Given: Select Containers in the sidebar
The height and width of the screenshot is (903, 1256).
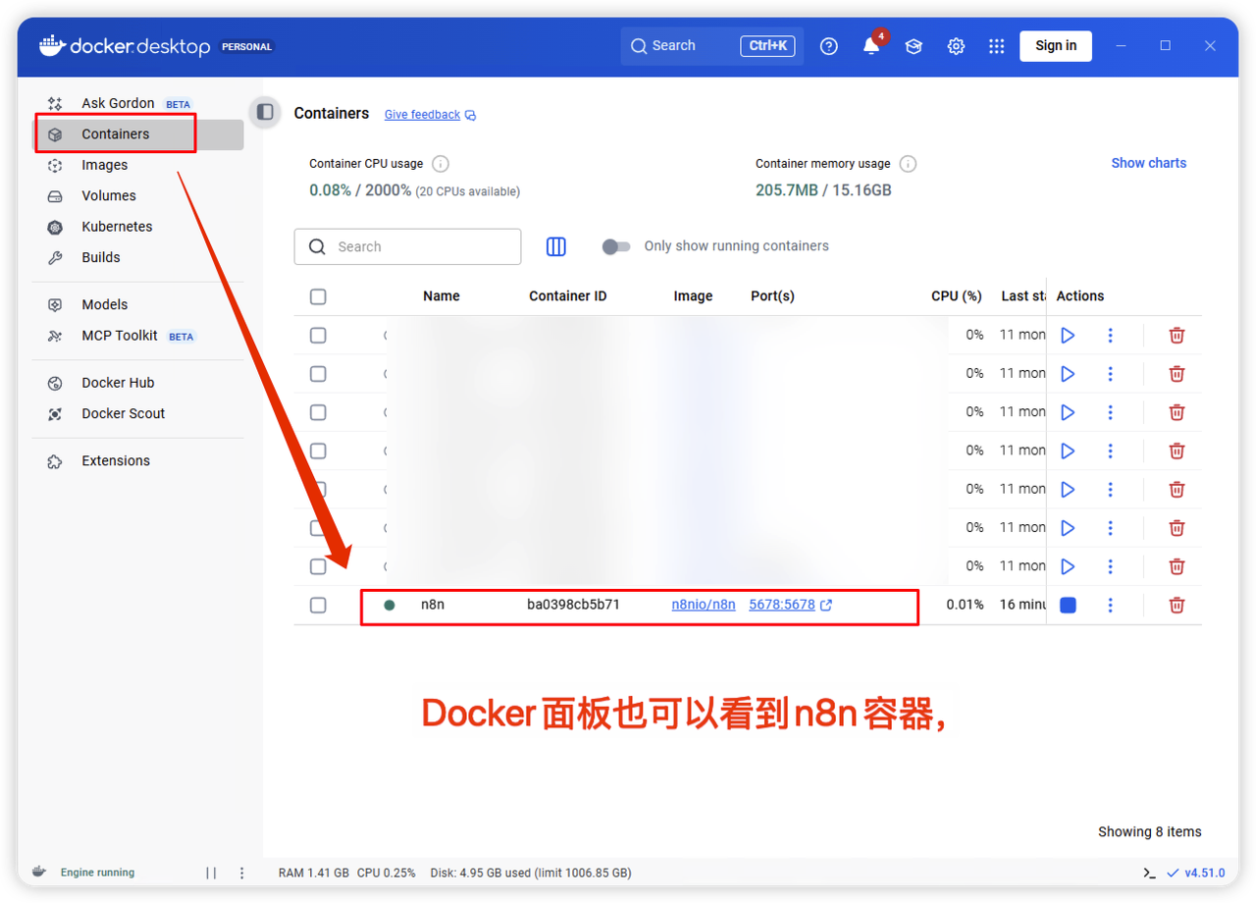Looking at the screenshot, I should point(137,134).
